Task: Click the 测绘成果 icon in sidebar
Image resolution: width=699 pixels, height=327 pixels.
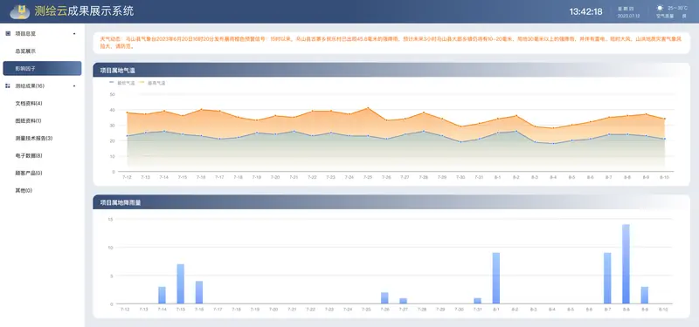Action: (x=8, y=85)
